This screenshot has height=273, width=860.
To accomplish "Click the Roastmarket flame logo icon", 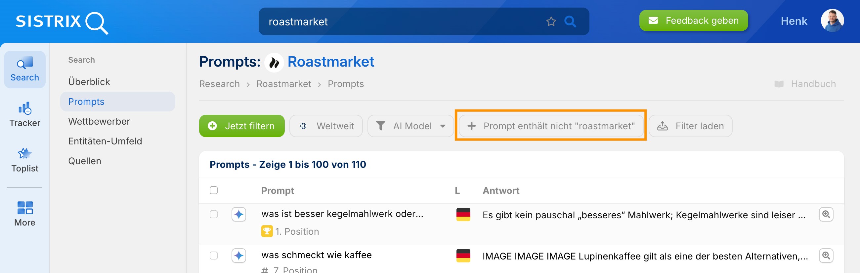I will (x=274, y=62).
